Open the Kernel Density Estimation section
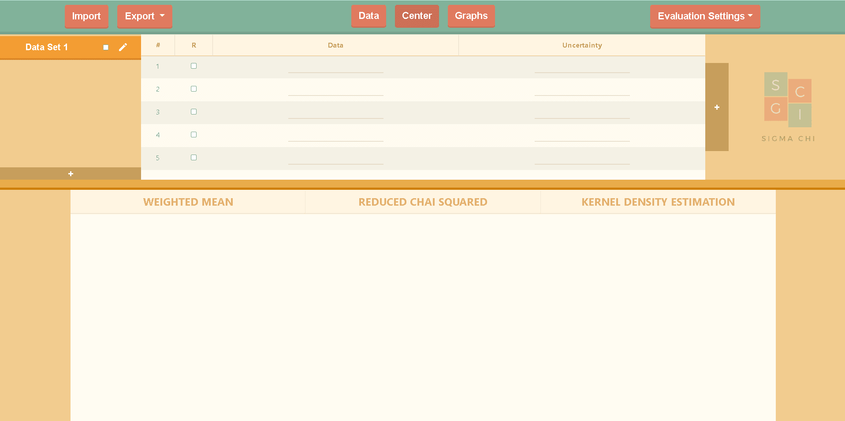Image resolution: width=845 pixels, height=421 pixels. [658, 202]
